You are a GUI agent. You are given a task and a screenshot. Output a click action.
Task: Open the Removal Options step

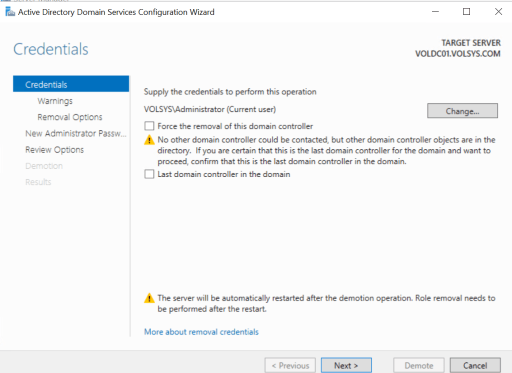point(69,117)
